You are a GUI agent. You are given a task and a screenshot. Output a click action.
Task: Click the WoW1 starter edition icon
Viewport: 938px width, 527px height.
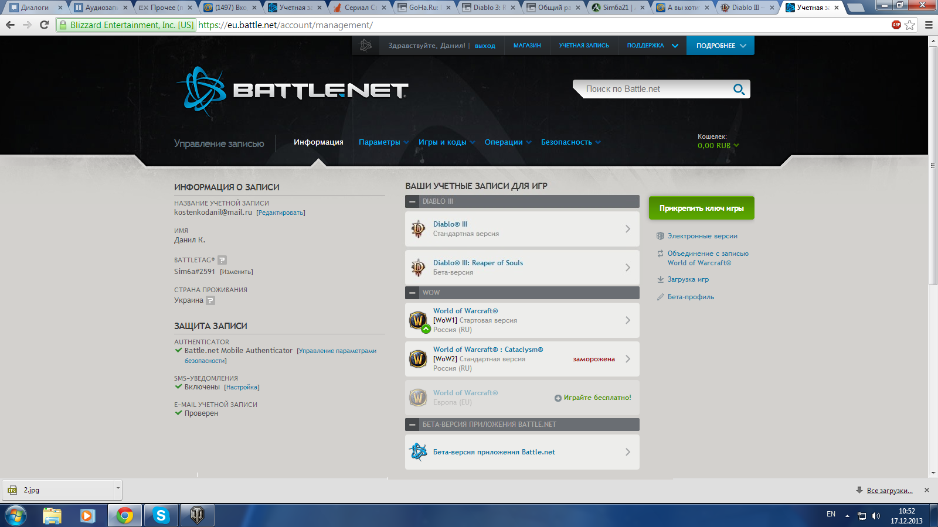(418, 320)
